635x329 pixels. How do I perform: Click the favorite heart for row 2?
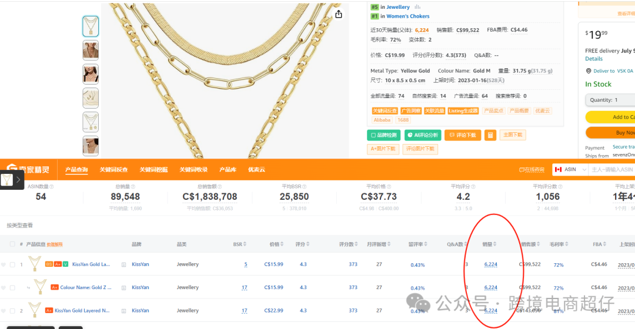[4, 311]
